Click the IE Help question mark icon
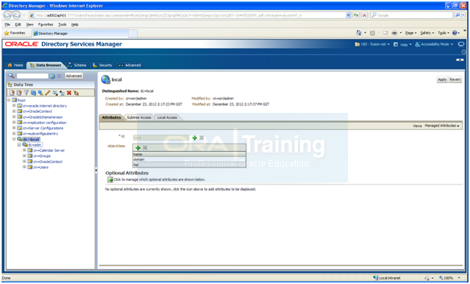The image size is (470, 284). [x=455, y=33]
